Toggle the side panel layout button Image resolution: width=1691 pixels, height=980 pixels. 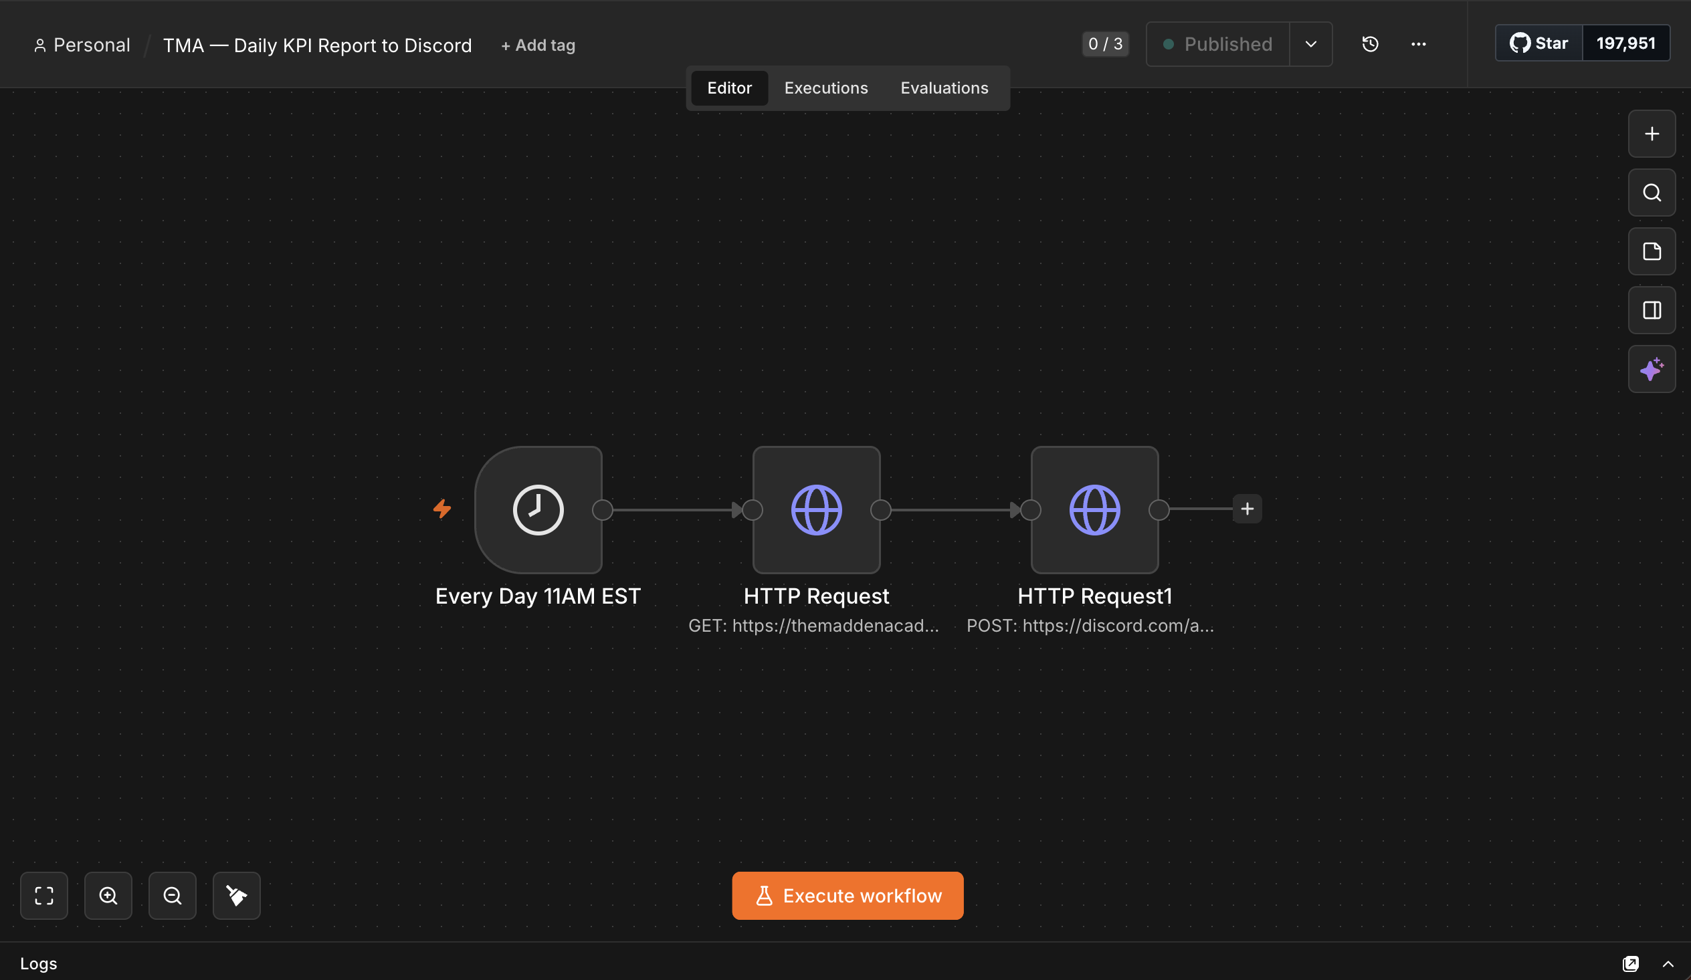pyautogui.click(x=1652, y=311)
